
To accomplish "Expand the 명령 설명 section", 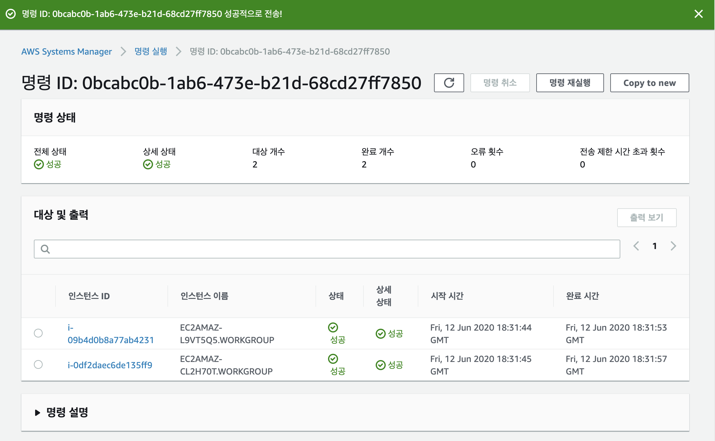I will point(38,412).
